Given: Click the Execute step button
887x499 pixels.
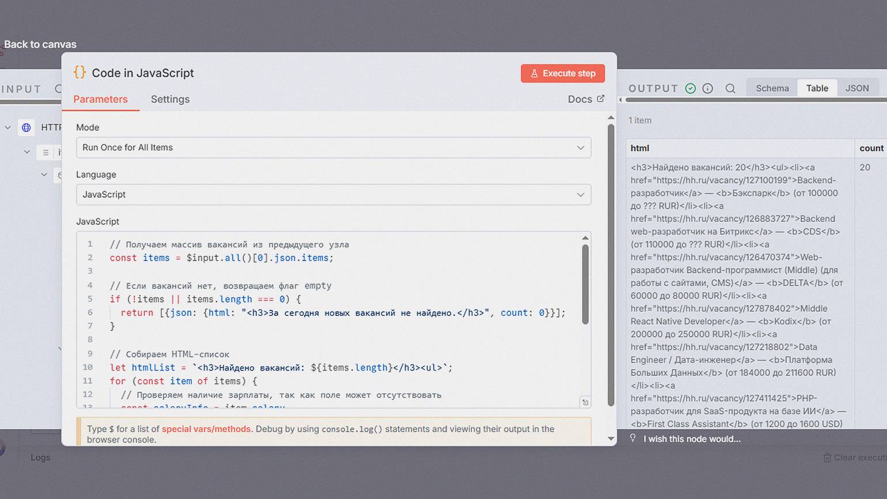Looking at the screenshot, I should coord(562,73).
